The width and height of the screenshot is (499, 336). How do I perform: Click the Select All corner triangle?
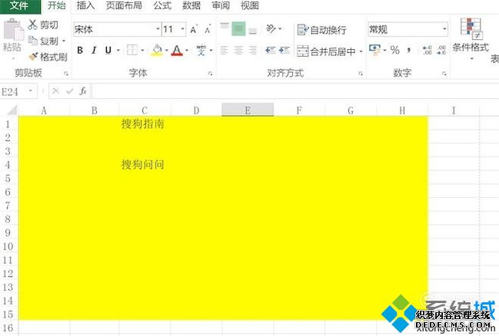pos(12,110)
